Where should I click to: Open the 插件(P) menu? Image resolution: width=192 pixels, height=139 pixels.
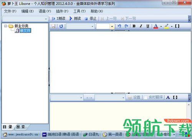[62, 11]
